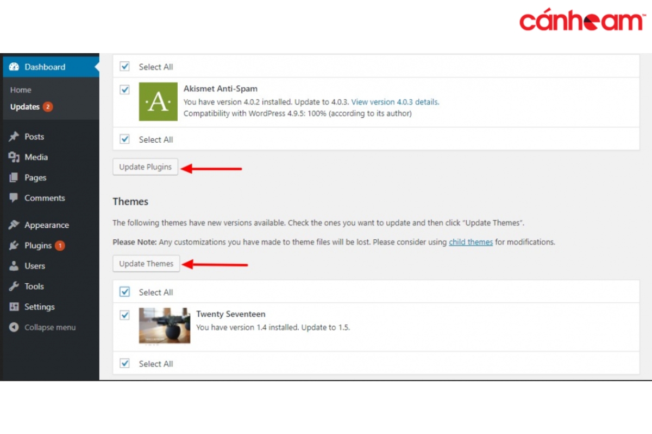This screenshot has width=652, height=434.
Task: Click the Appearance paintbrush icon
Action: point(14,225)
